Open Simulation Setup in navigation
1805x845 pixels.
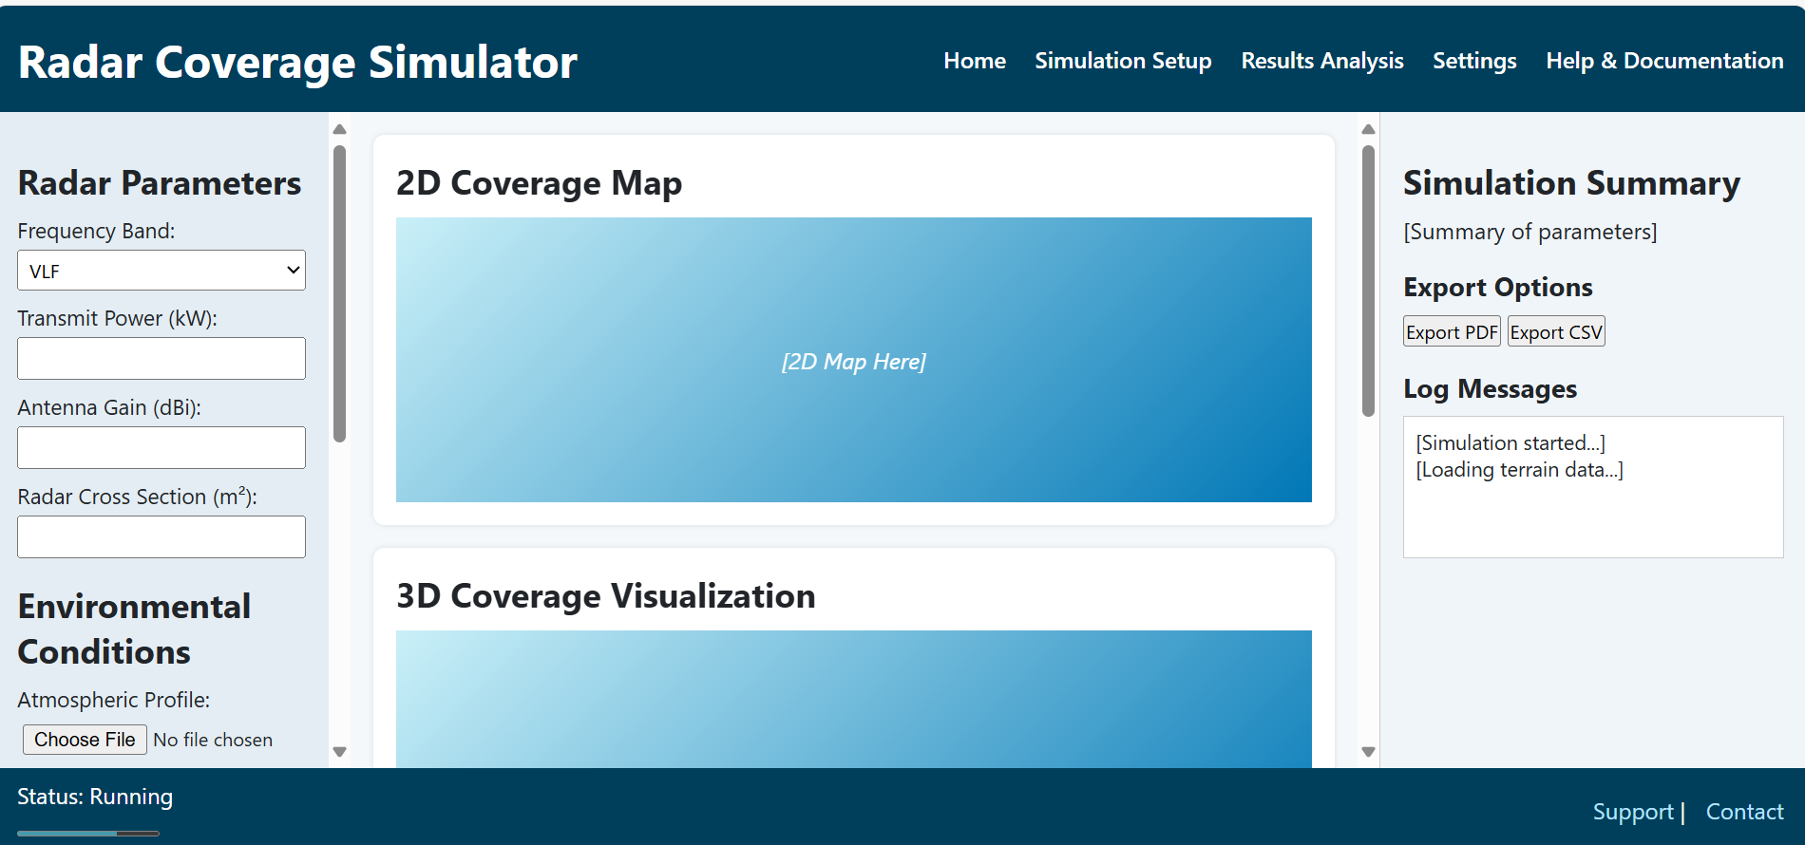[1123, 61]
